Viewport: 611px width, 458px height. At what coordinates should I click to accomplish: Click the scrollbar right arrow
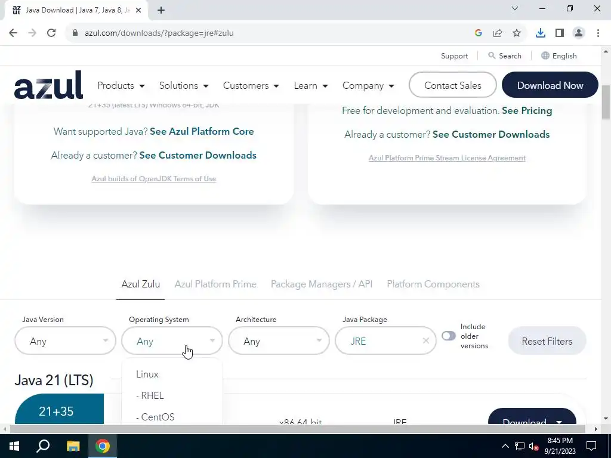pos(595,429)
